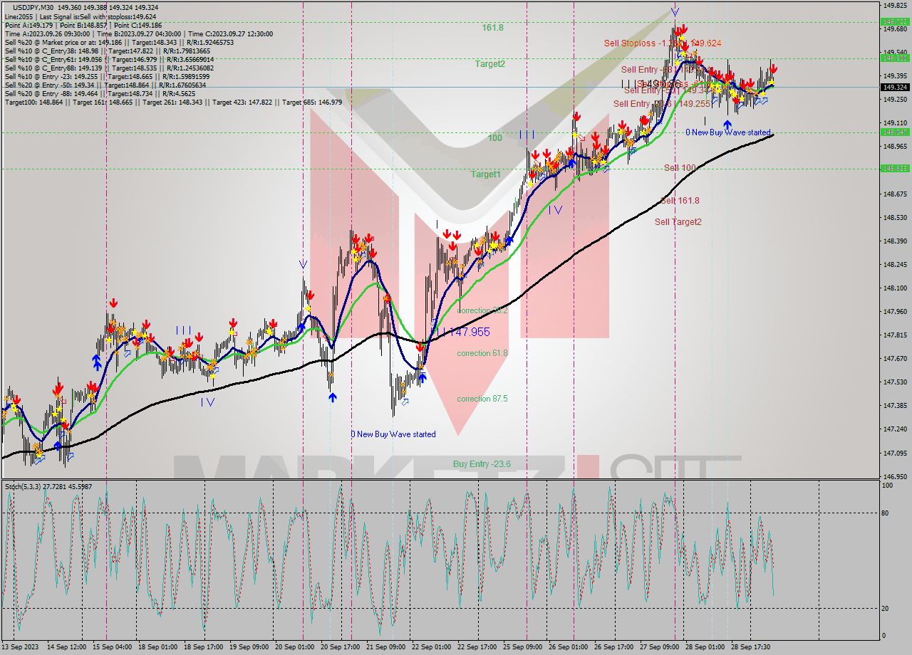
Task: Click the '18 Sep 17:00' time axis label
Action: tap(204, 647)
